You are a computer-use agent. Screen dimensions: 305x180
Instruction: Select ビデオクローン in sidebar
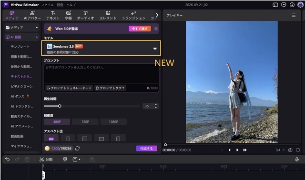pyautogui.click(x=21, y=87)
